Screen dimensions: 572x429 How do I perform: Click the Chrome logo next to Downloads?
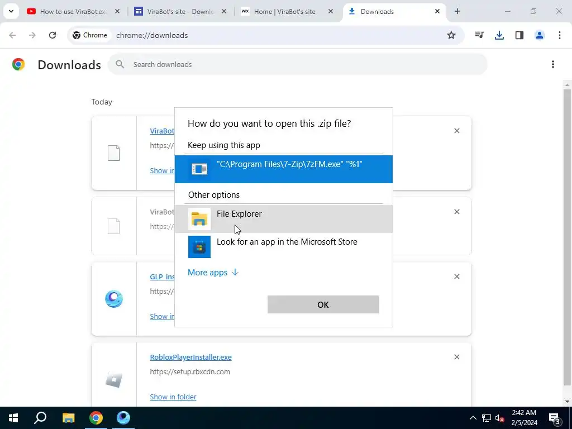pos(18,64)
